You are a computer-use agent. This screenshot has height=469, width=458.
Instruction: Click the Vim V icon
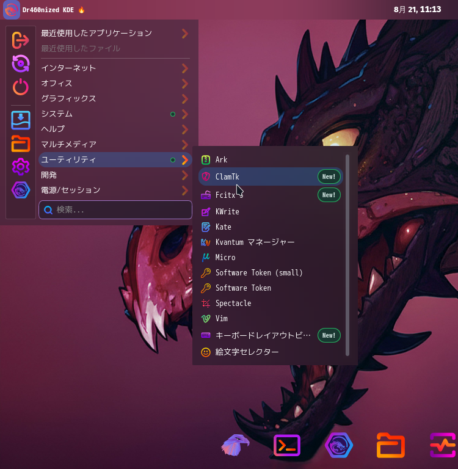[206, 319]
